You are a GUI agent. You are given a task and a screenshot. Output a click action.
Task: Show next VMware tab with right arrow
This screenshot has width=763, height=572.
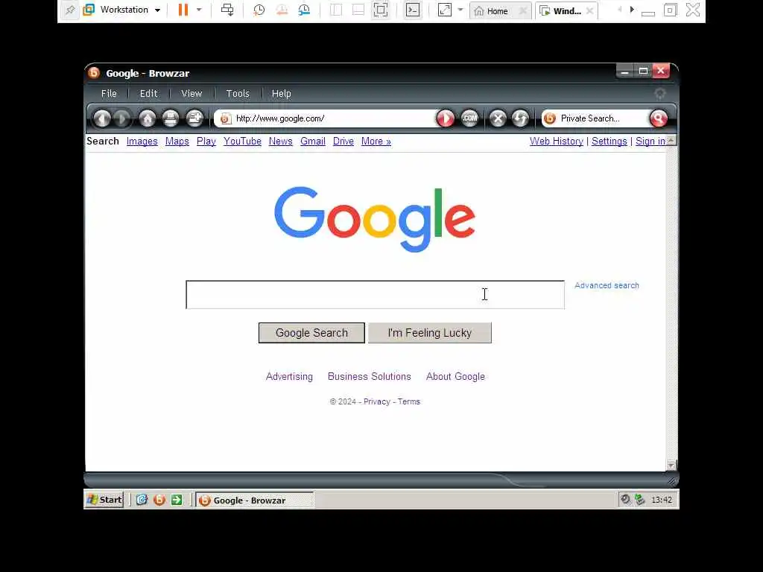click(632, 9)
